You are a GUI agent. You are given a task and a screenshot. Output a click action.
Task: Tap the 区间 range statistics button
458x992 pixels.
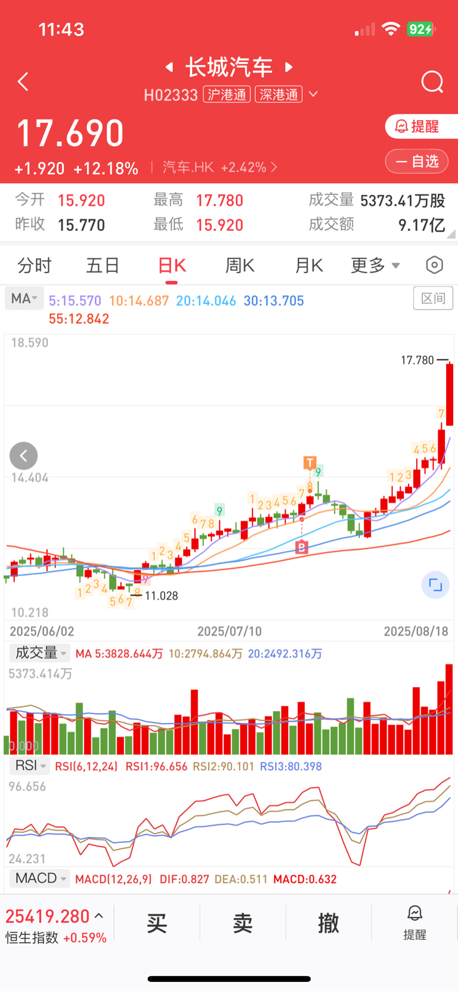click(433, 298)
